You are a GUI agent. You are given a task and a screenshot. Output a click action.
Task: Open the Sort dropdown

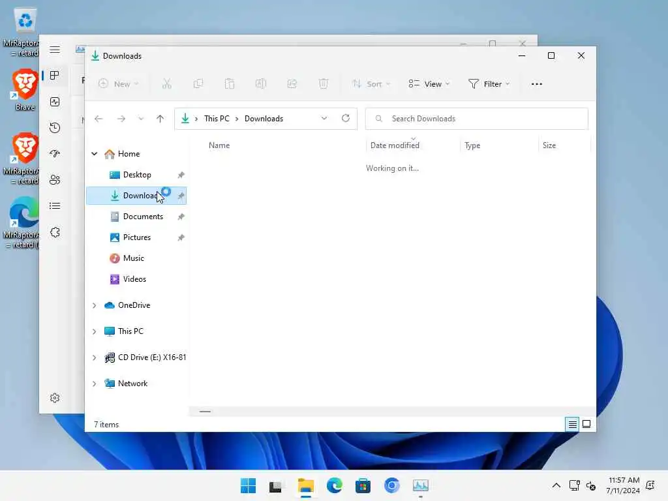coord(371,84)
